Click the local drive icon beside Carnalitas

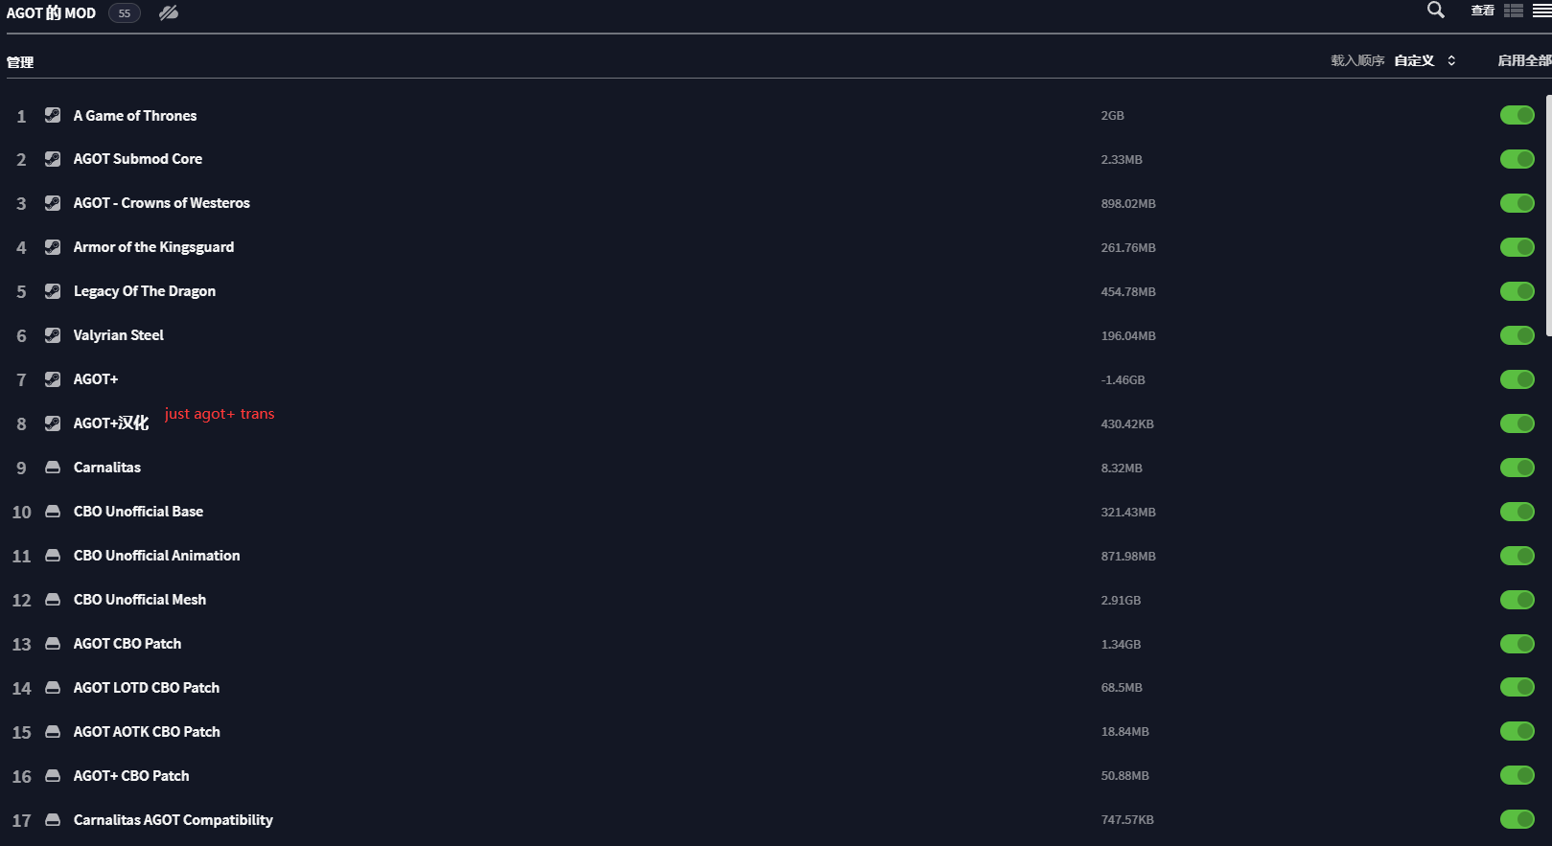click(x=53, y=468)
